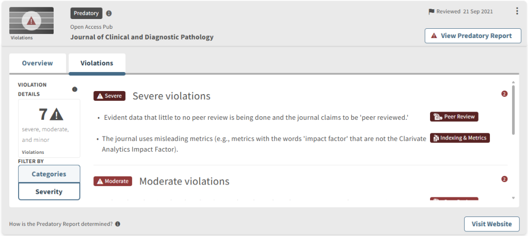Click the Peer Review category tag
This screenshot has width=528, height=236.
(454, 117)
